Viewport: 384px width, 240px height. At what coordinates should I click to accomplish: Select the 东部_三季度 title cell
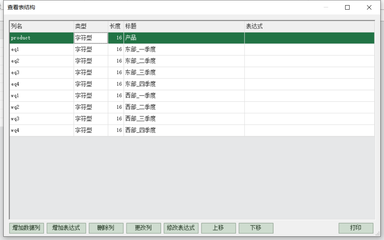tap(184, 72)
